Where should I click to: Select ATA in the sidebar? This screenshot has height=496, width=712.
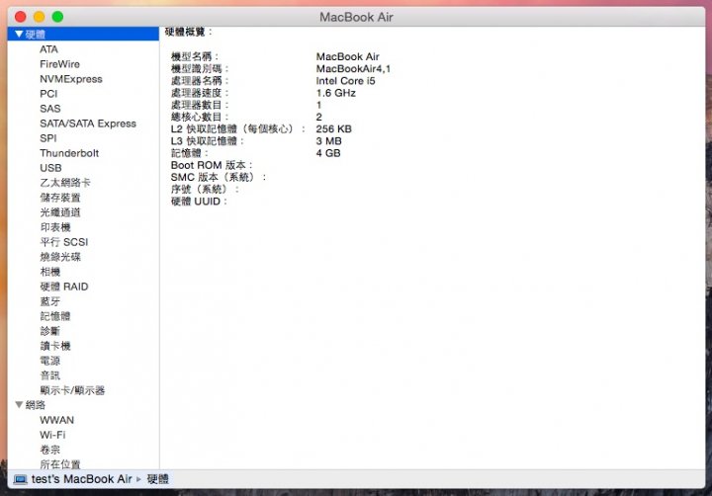pos(48,49)
